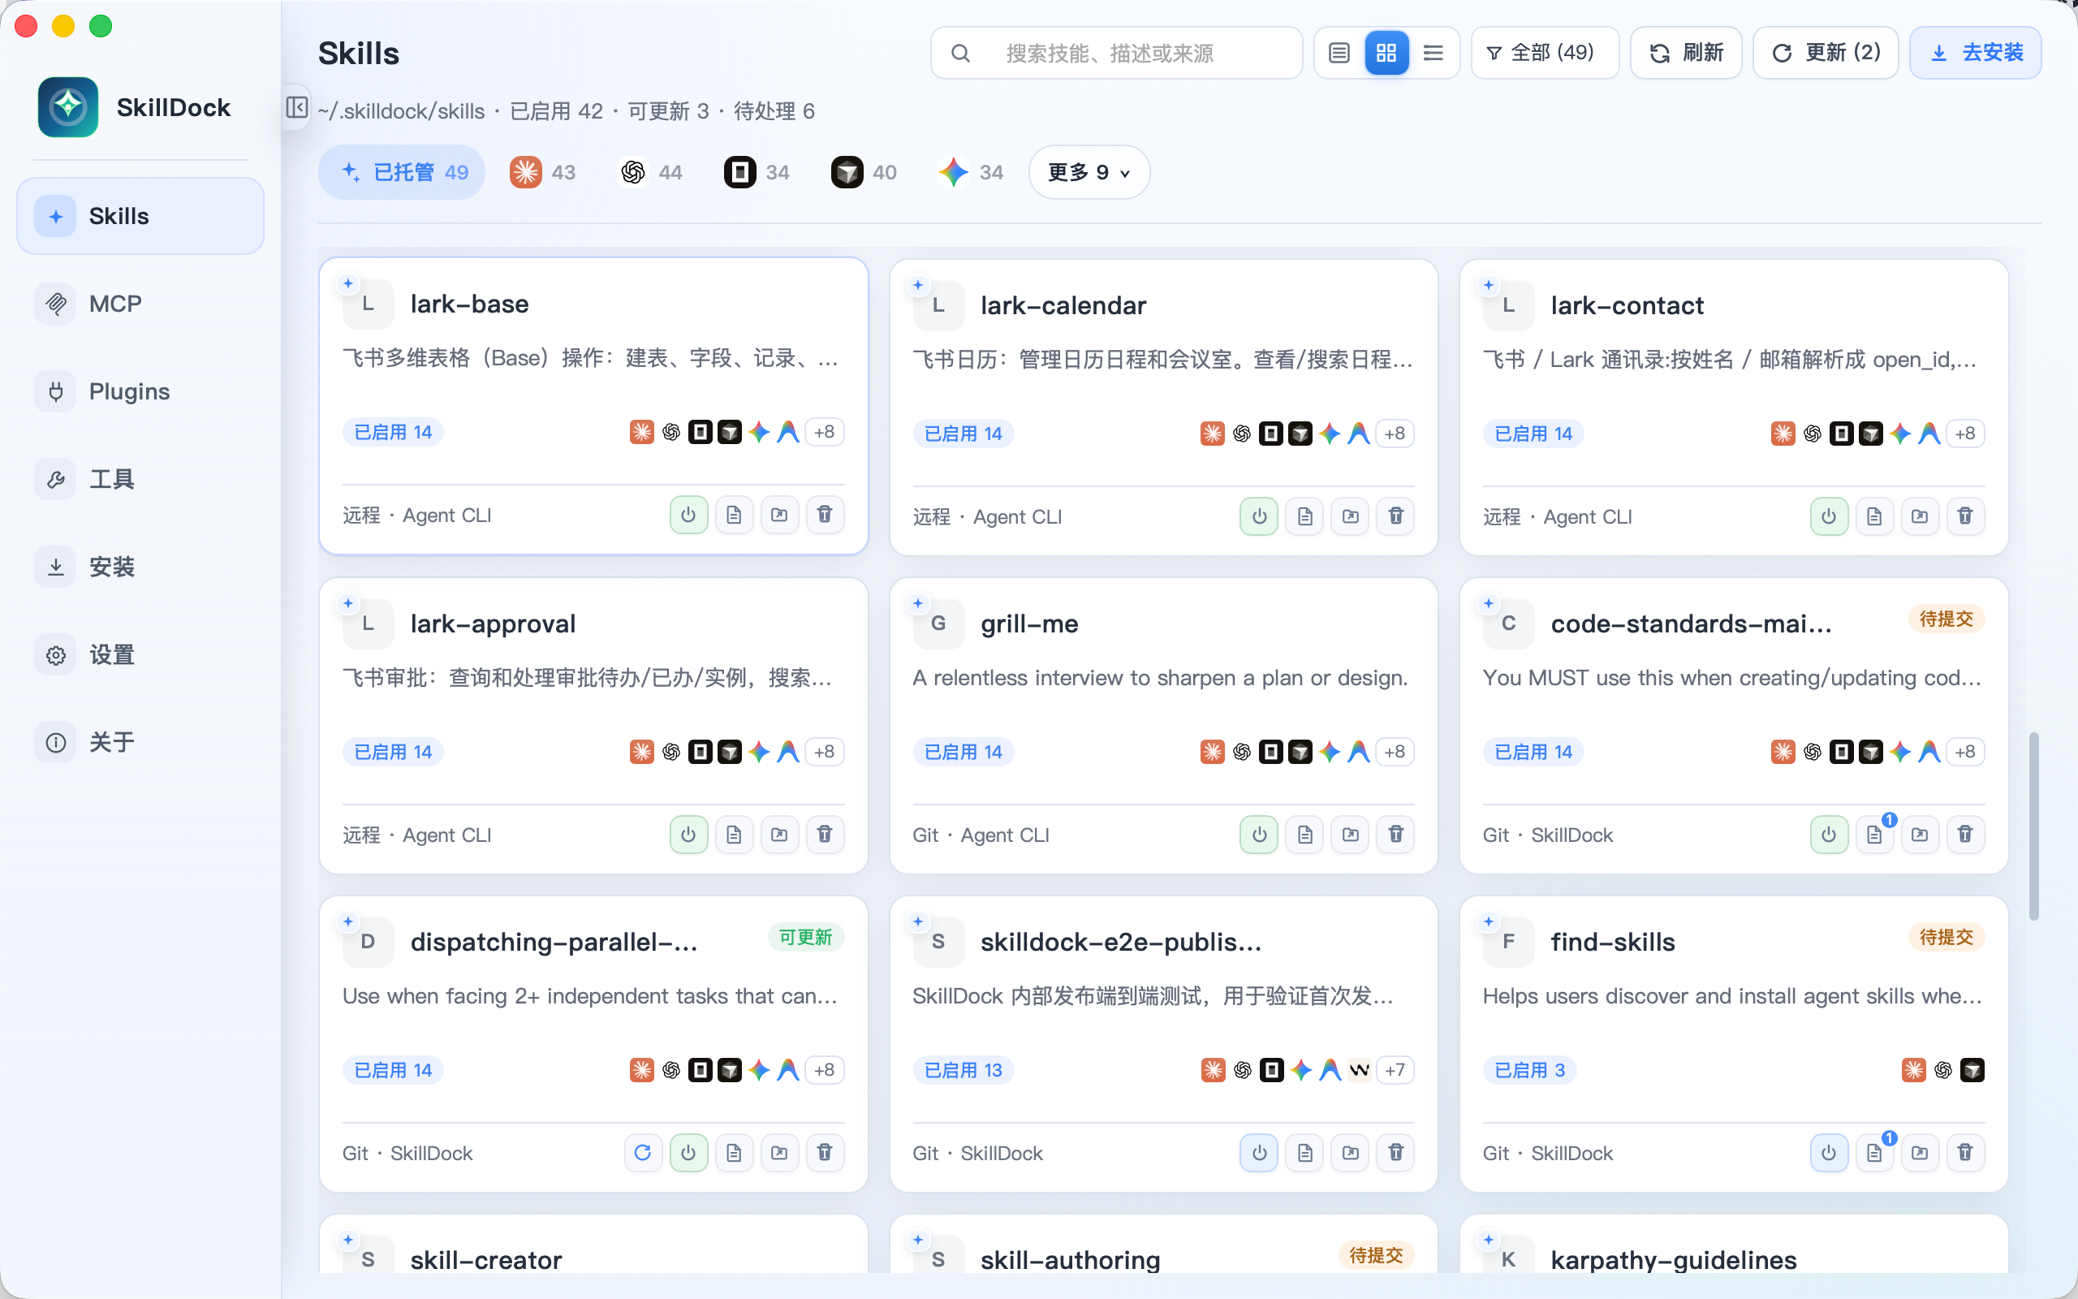
Task: Expand +8 agents on lark-base card
Action: pyautogui.click(x=825, y=431)
